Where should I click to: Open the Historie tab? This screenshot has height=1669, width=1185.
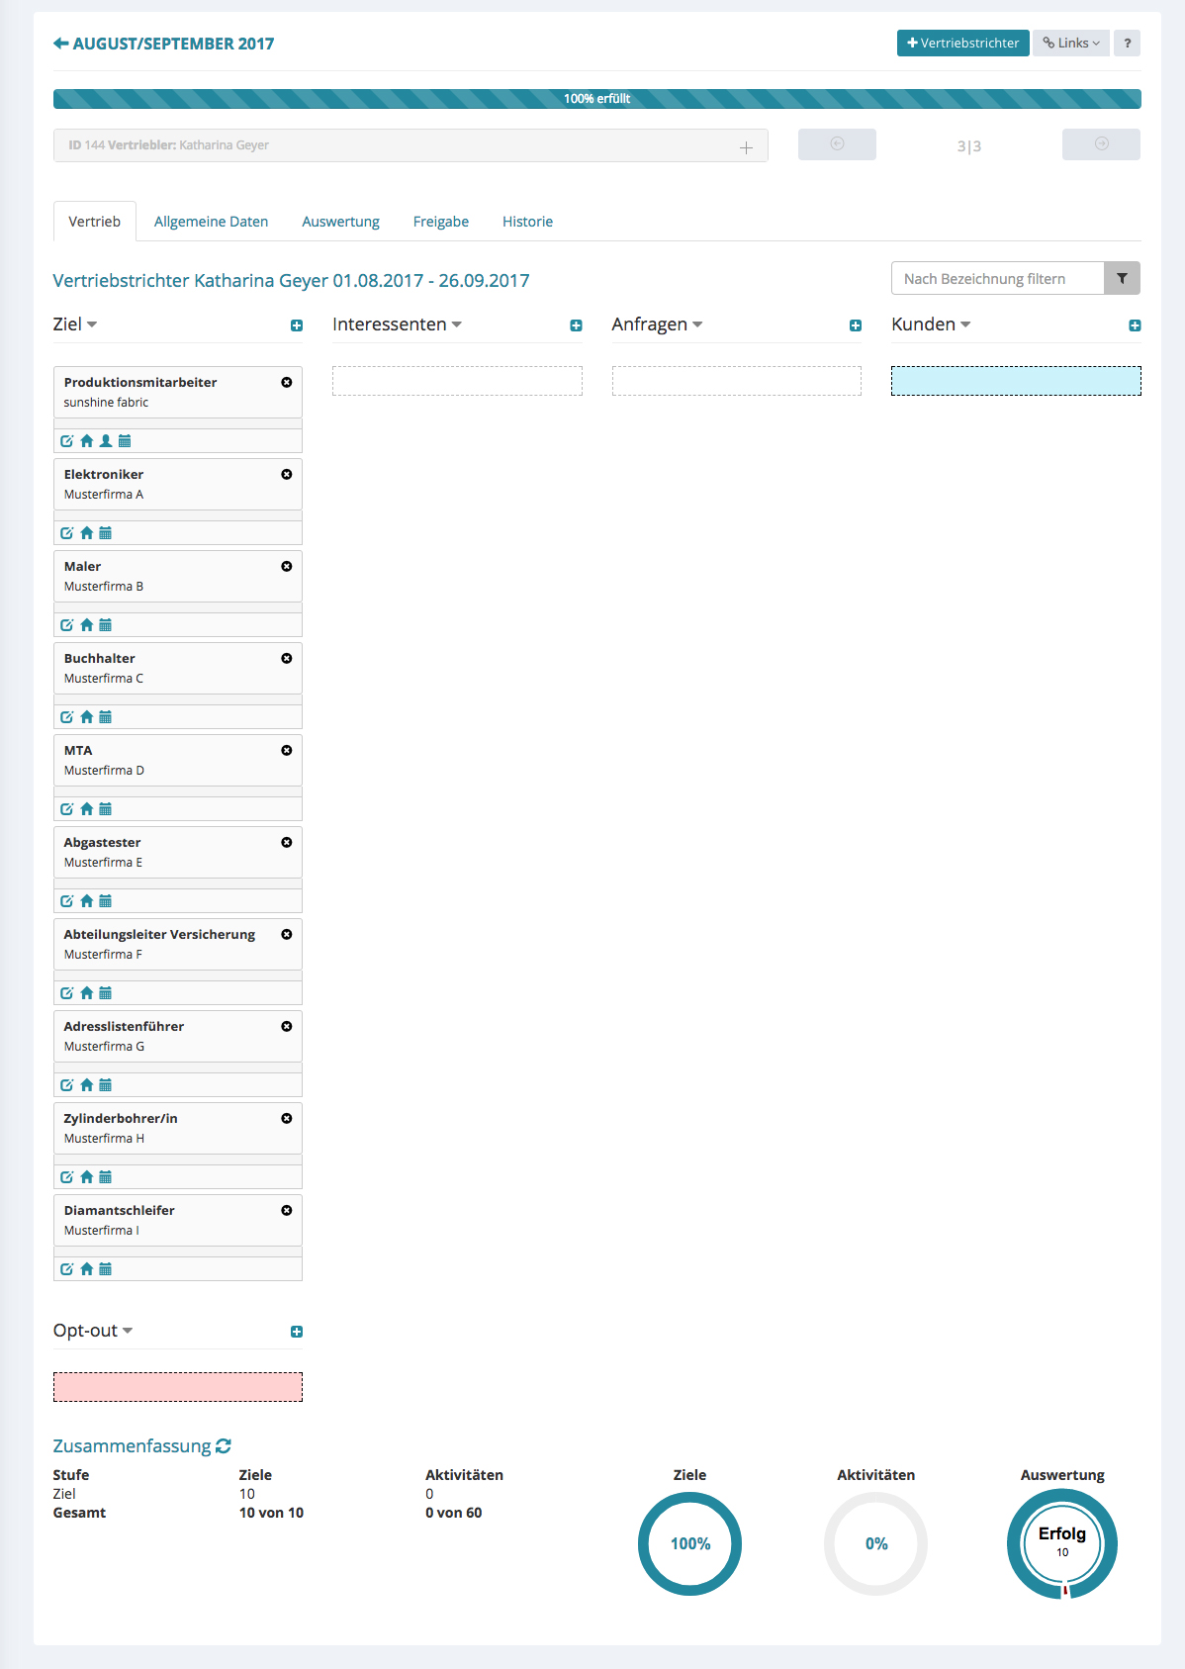[x=527, y=222]
